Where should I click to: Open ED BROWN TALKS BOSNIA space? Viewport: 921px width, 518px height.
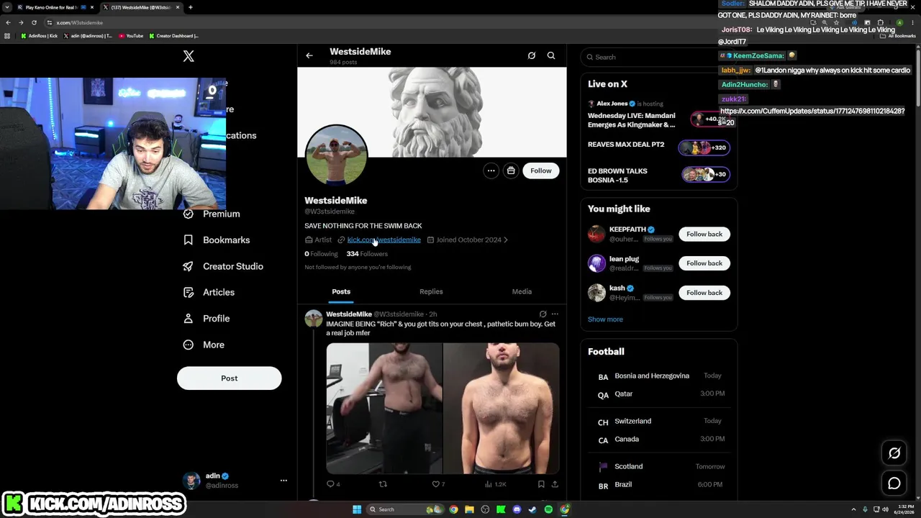tap(658, 175)
